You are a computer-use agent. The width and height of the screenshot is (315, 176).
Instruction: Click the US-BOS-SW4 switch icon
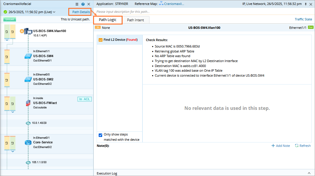tap(28, 56)
